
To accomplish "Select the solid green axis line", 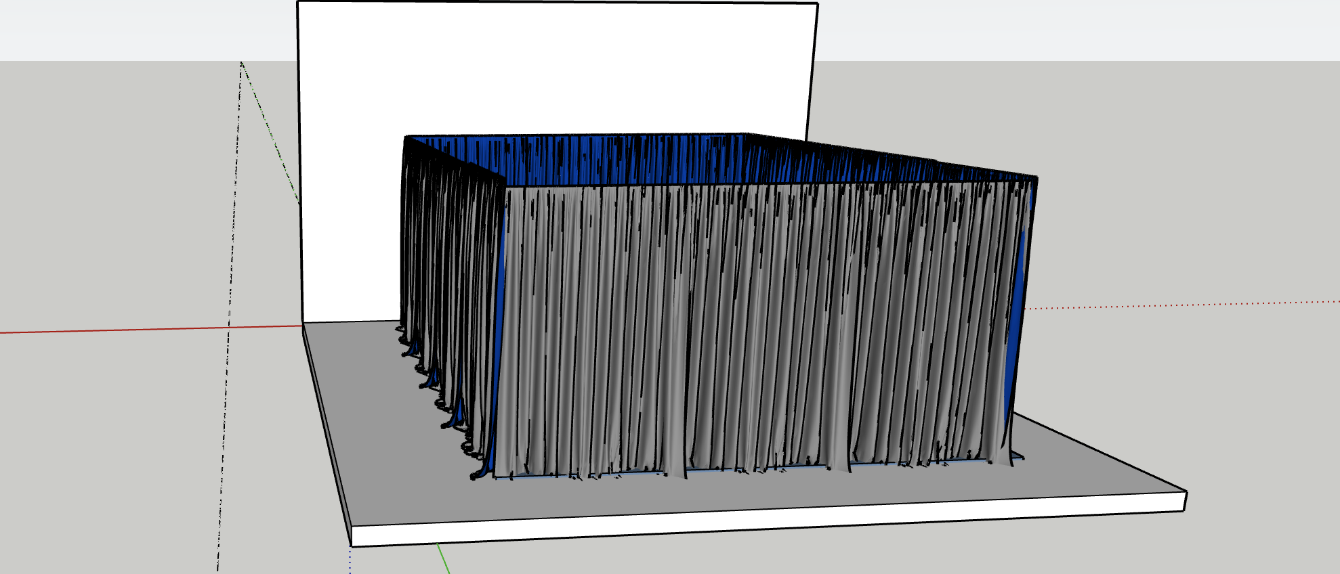I will [444, 559].
